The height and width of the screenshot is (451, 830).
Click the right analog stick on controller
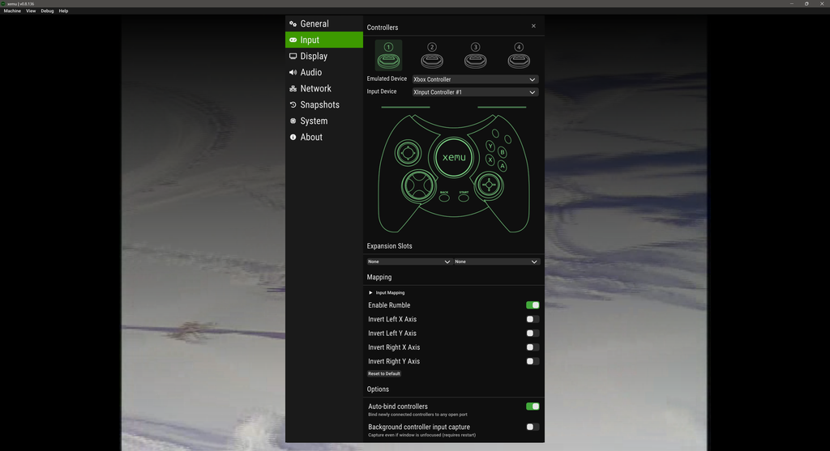(x=489, y=185)
